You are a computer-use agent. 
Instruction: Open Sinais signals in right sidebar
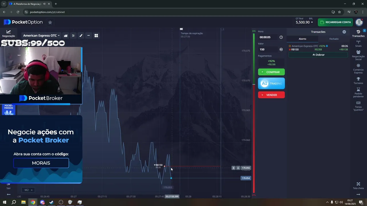[x=358, y=44]
